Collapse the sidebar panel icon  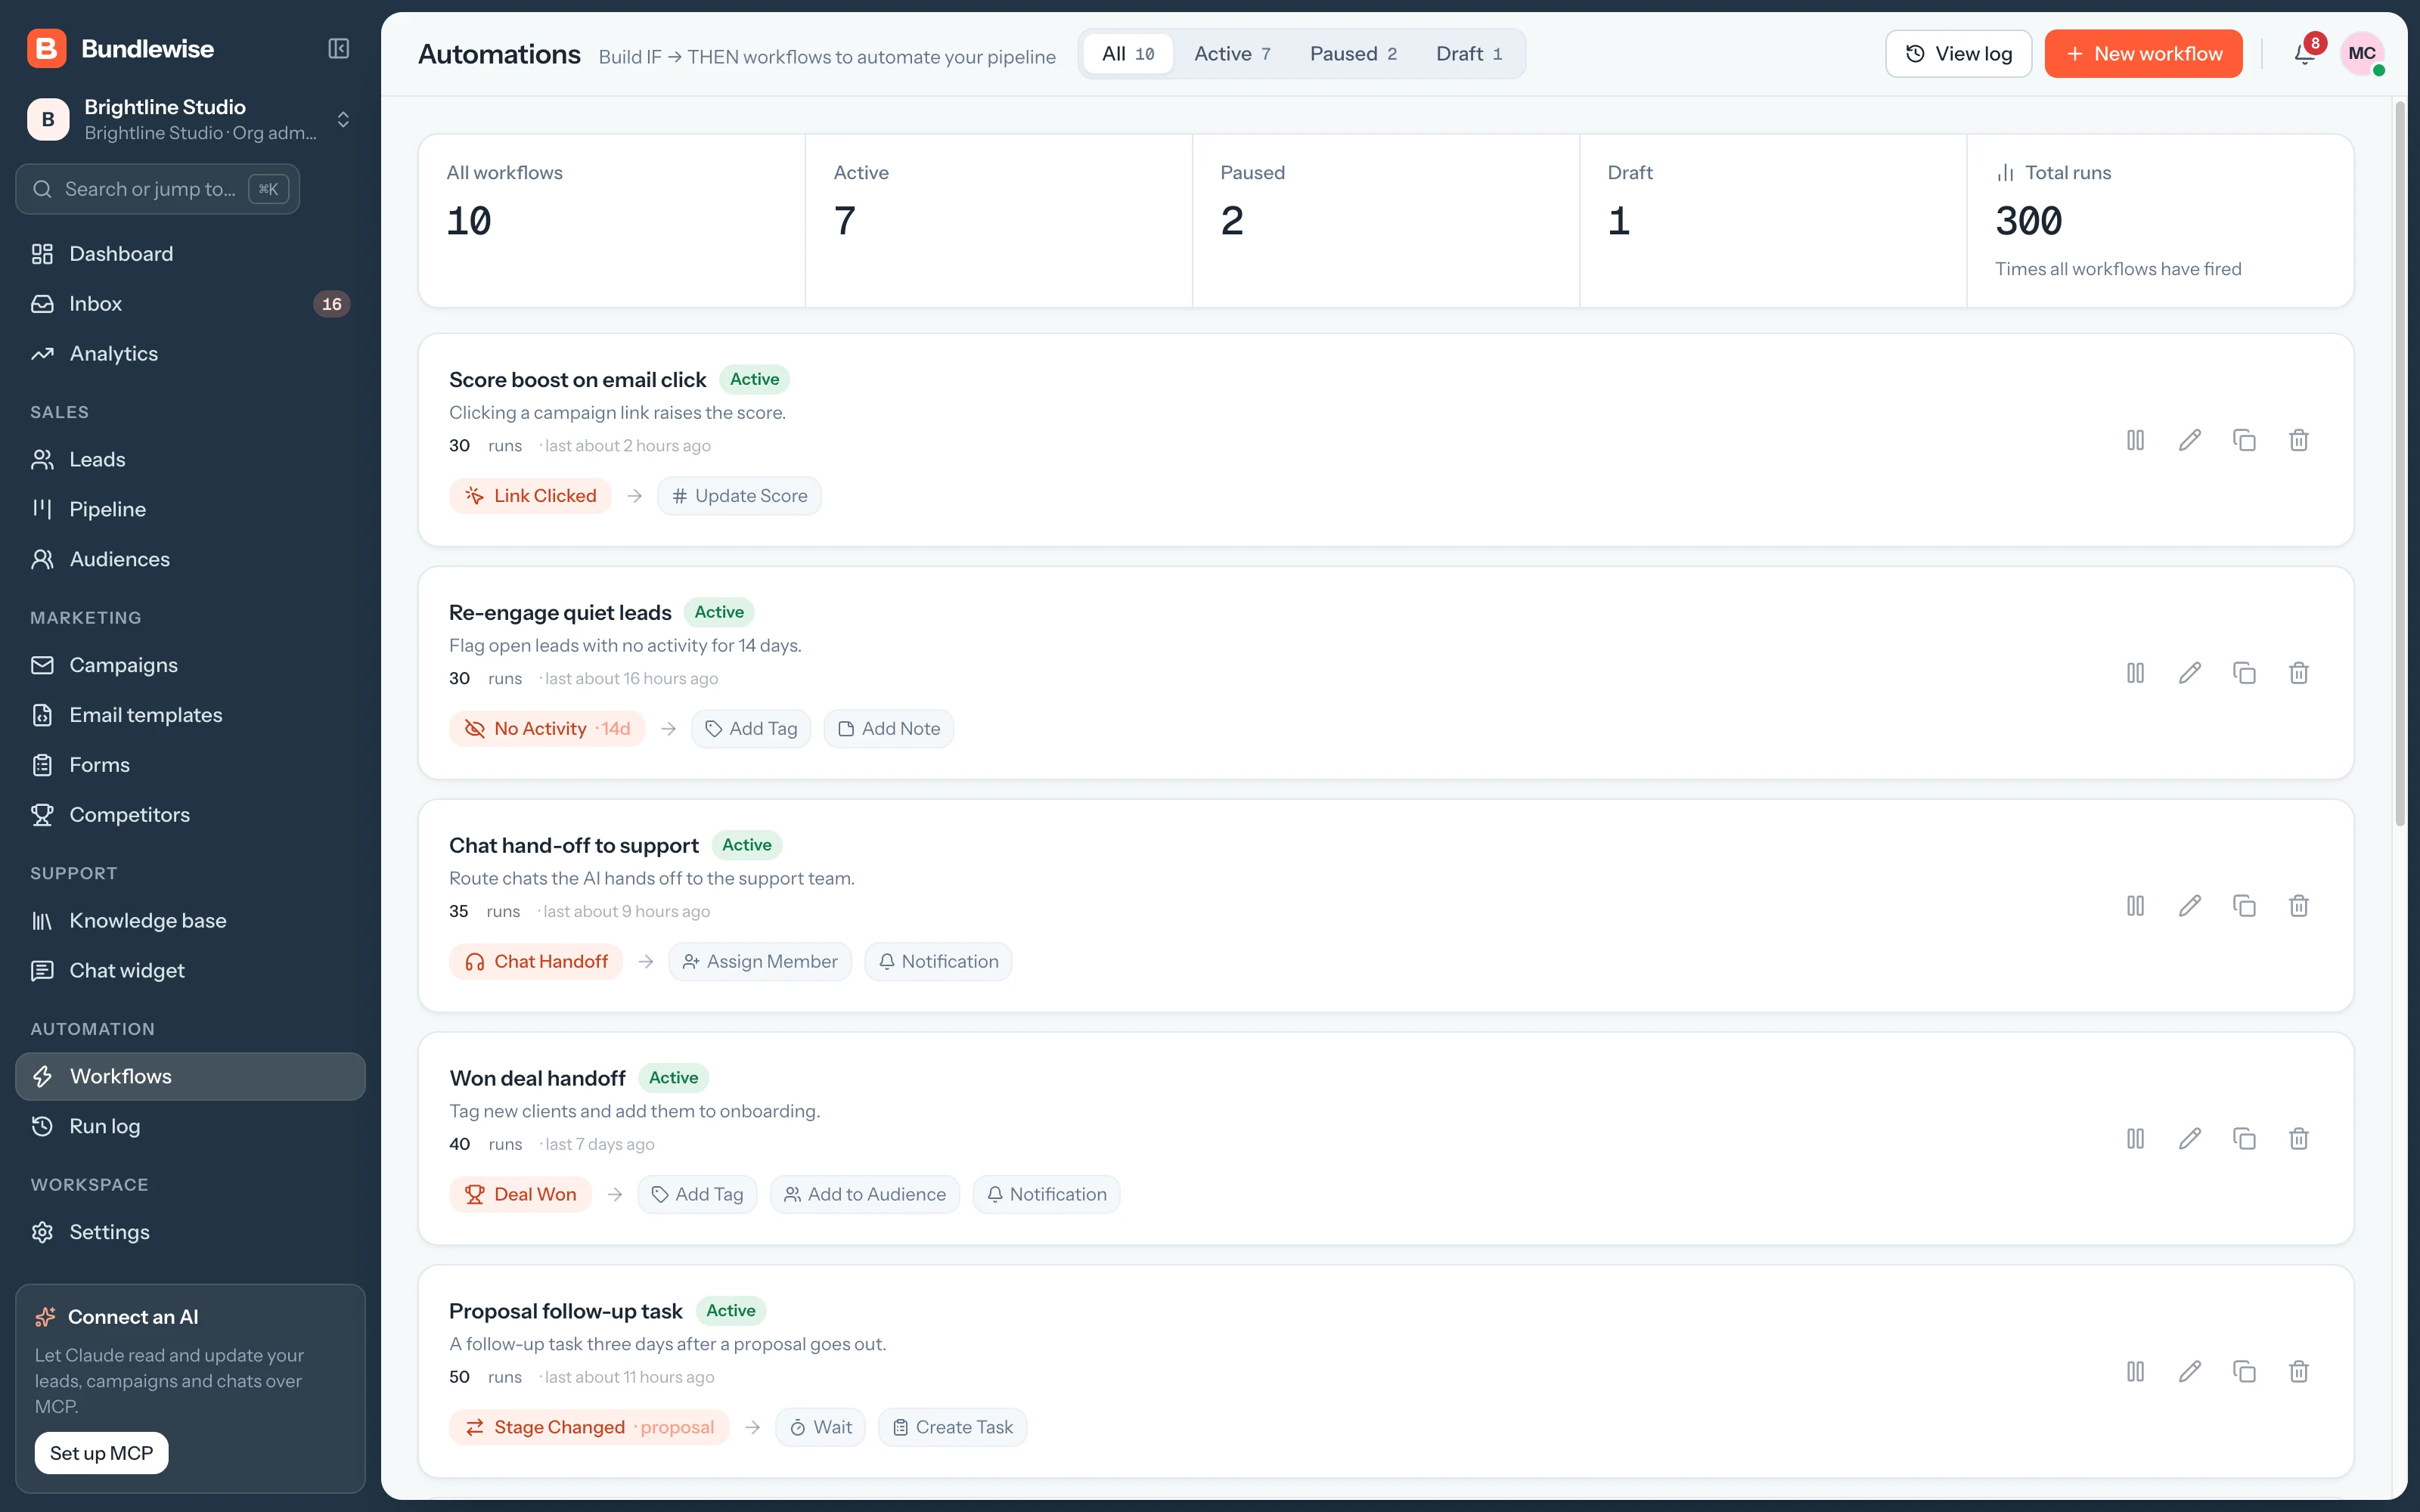pos(339,49)
